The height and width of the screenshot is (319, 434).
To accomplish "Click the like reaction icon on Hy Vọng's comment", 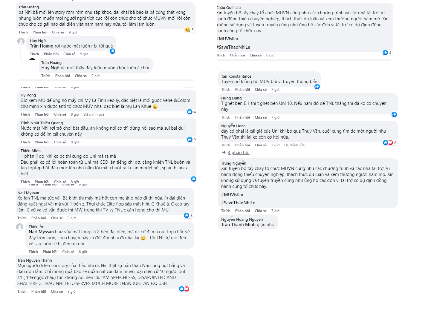I will 190,112.
